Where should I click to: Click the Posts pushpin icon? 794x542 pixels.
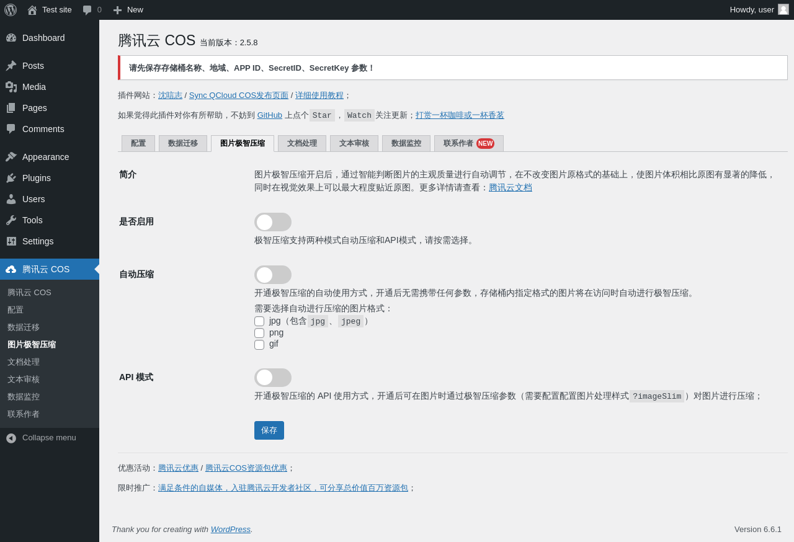(x=11, y=66)
